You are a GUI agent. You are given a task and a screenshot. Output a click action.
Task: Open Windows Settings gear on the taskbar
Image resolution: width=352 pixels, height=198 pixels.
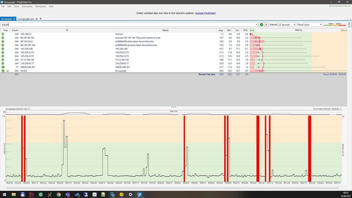(x=130, y=194)
